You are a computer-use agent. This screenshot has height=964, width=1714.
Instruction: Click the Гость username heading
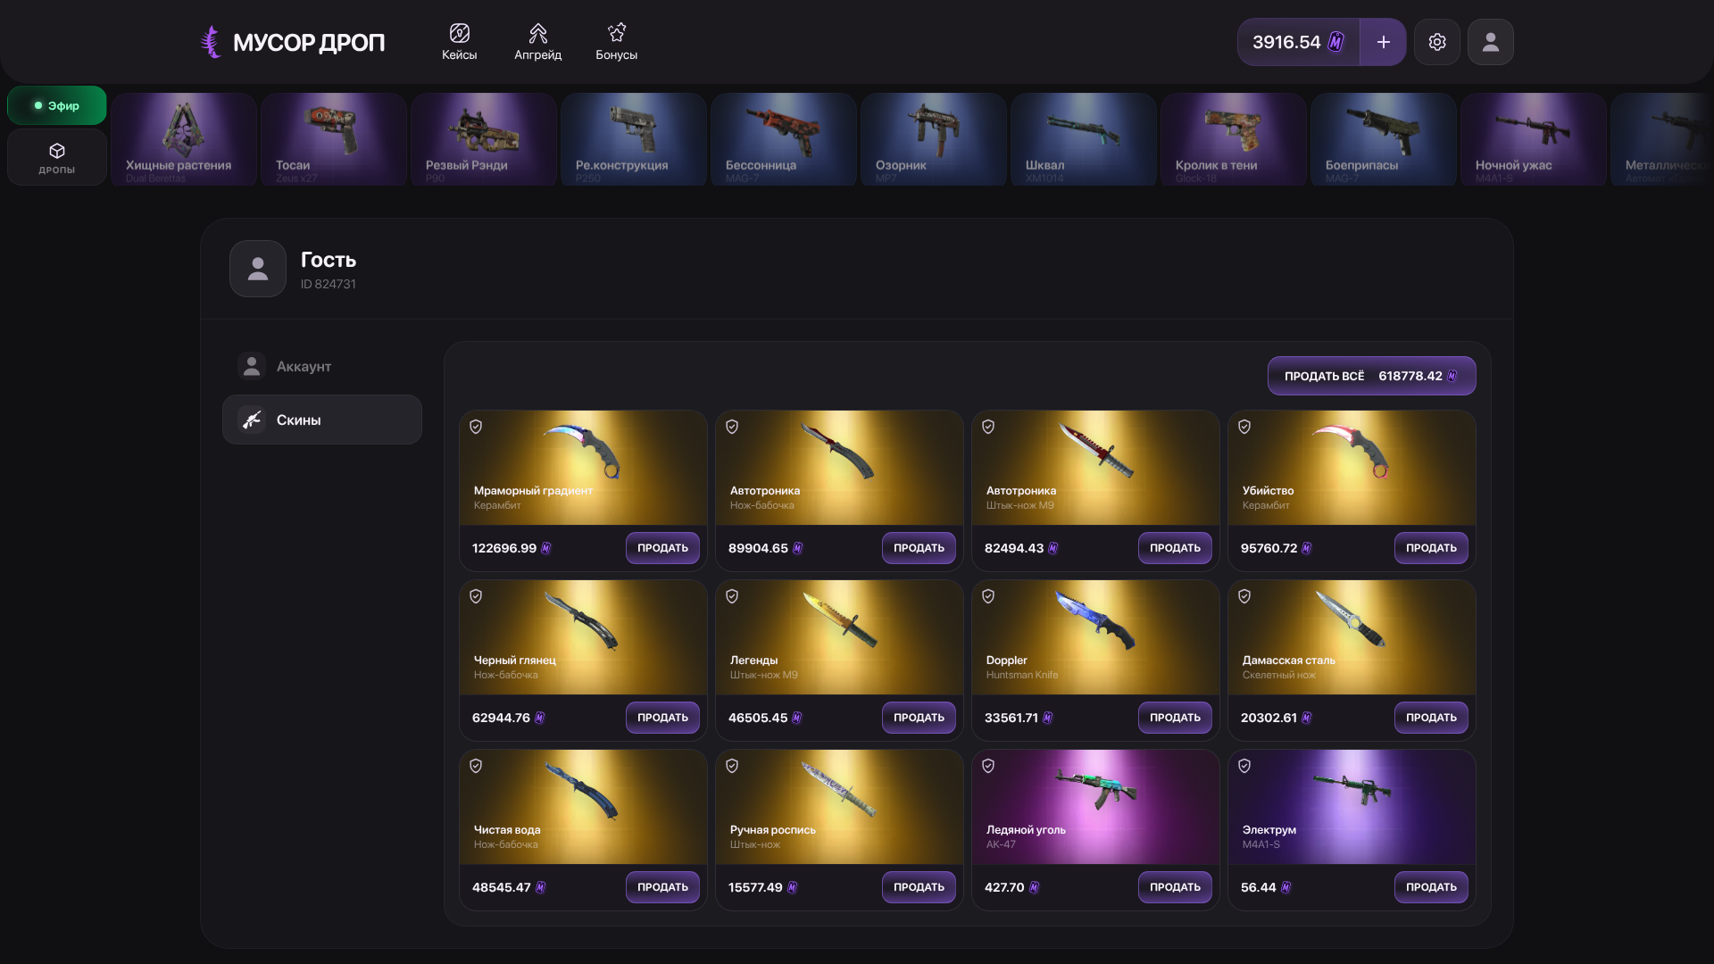tap(329, 260)
